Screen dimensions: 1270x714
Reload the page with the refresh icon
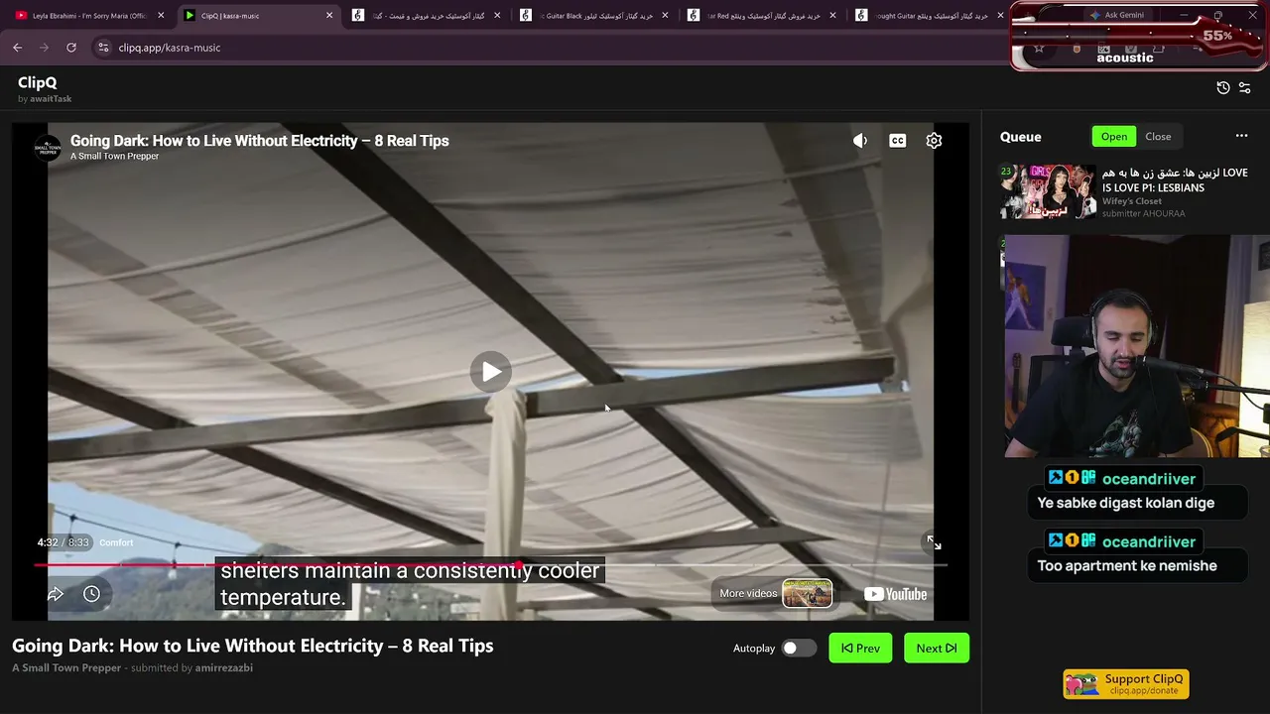point(71,48)
